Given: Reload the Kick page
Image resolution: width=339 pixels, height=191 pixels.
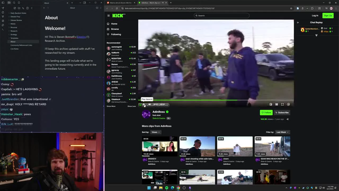Looking at the screenshot, I should [117, 8].
